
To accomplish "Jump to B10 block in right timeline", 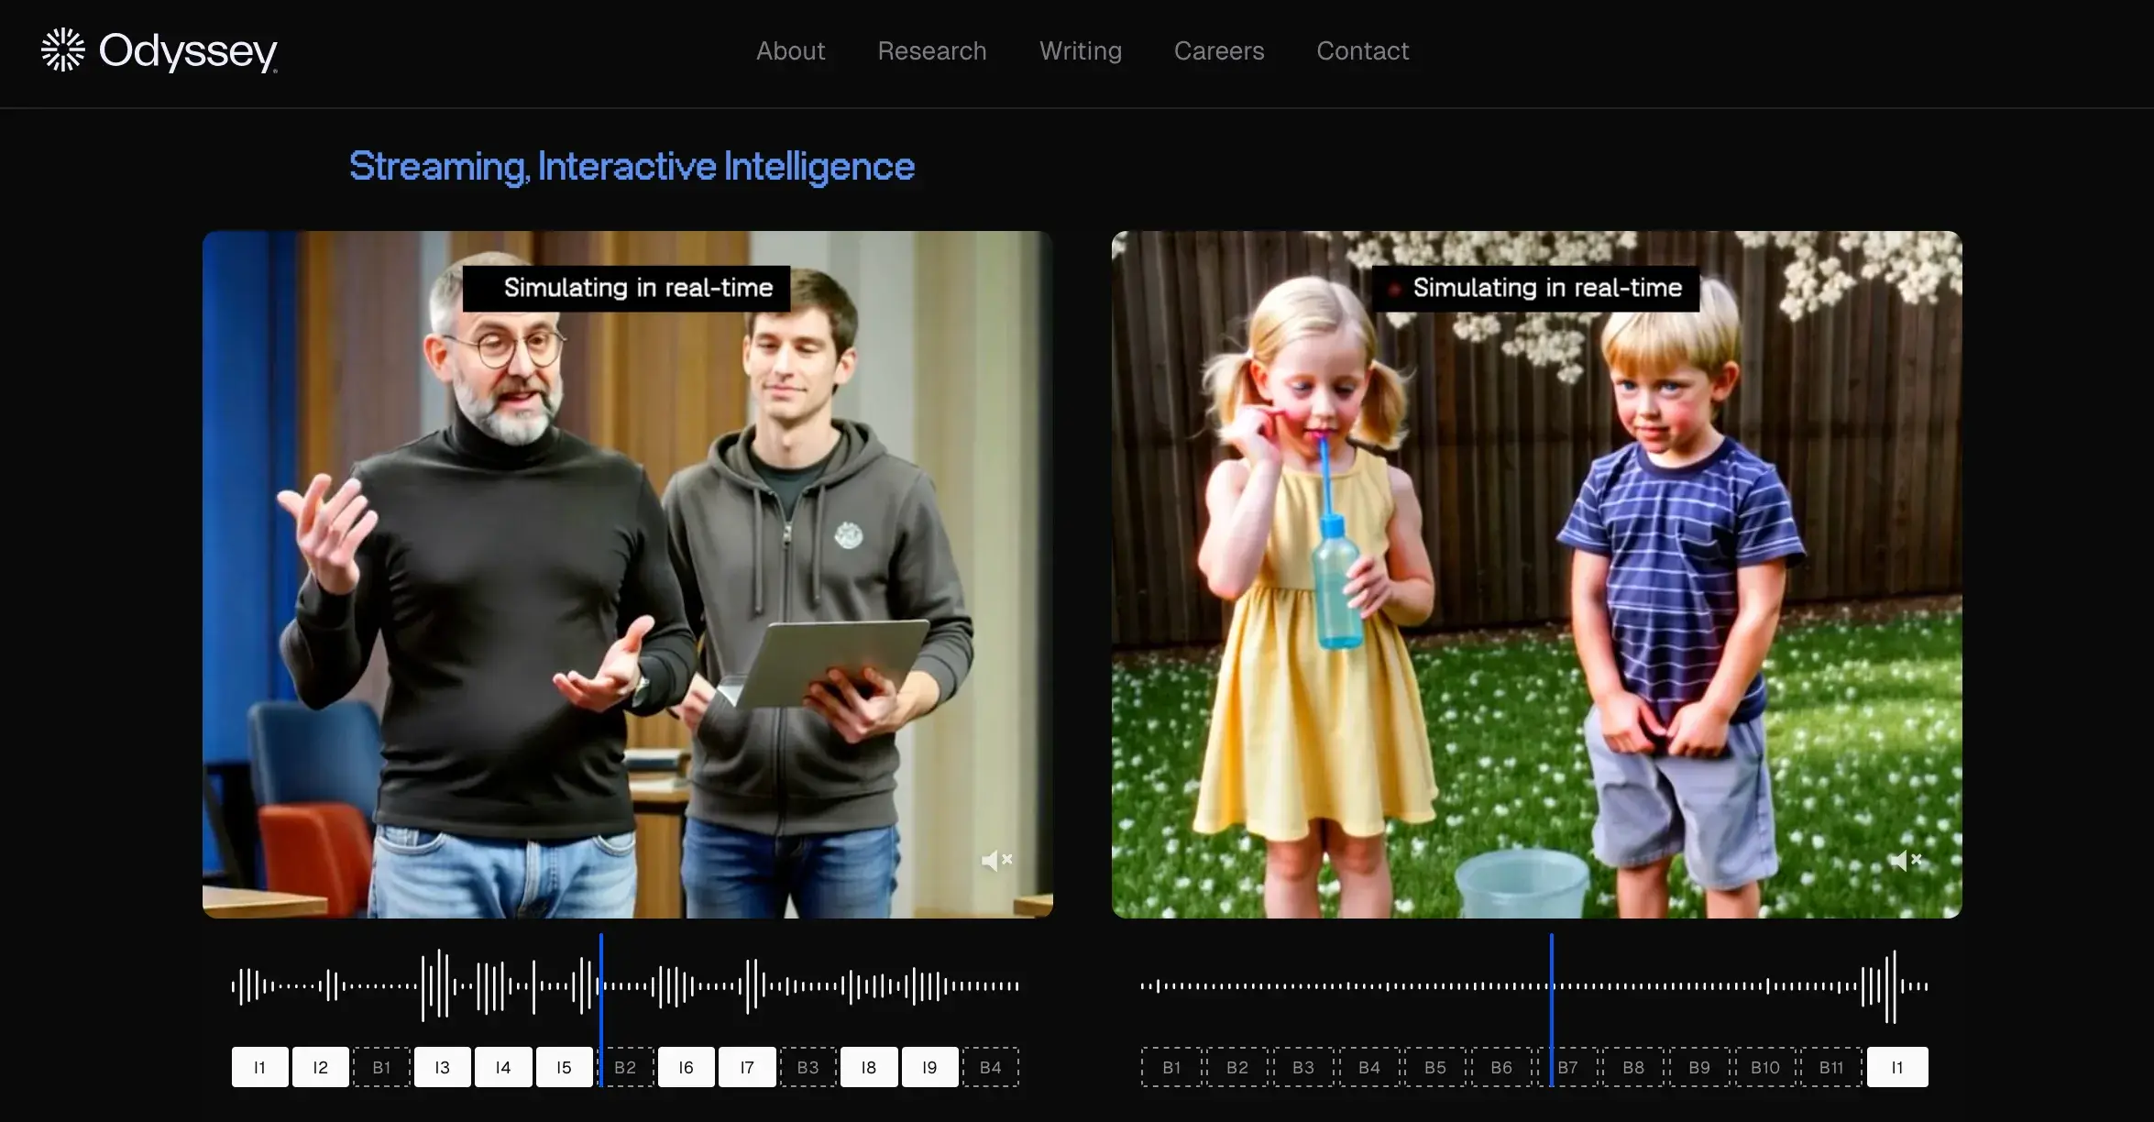I will pyautogui.click(x=1765, y=1067).
